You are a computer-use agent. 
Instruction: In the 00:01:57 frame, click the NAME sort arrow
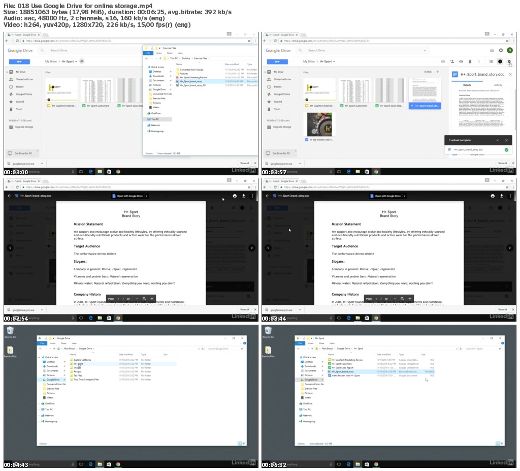click(x=437, y=72)
